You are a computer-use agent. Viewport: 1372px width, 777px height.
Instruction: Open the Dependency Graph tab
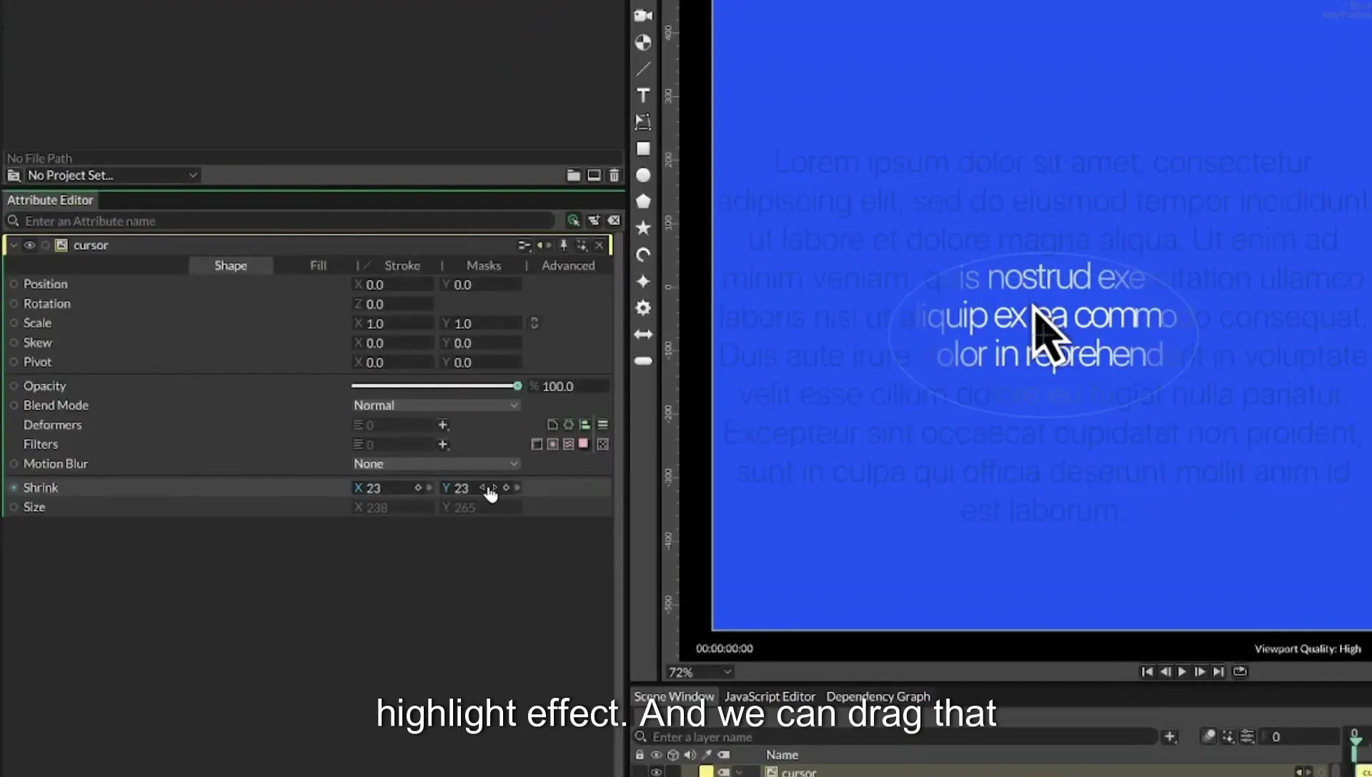pyautogui.click(x=878, y=696)
